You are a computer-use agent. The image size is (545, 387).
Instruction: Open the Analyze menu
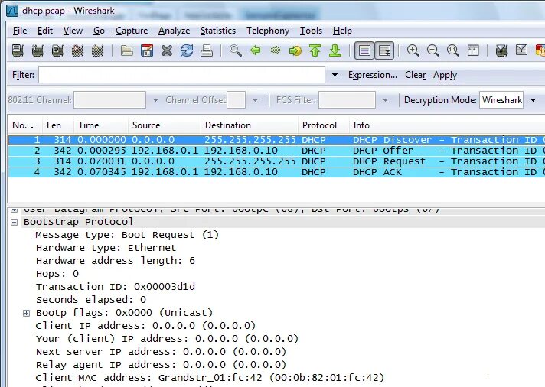174,31
